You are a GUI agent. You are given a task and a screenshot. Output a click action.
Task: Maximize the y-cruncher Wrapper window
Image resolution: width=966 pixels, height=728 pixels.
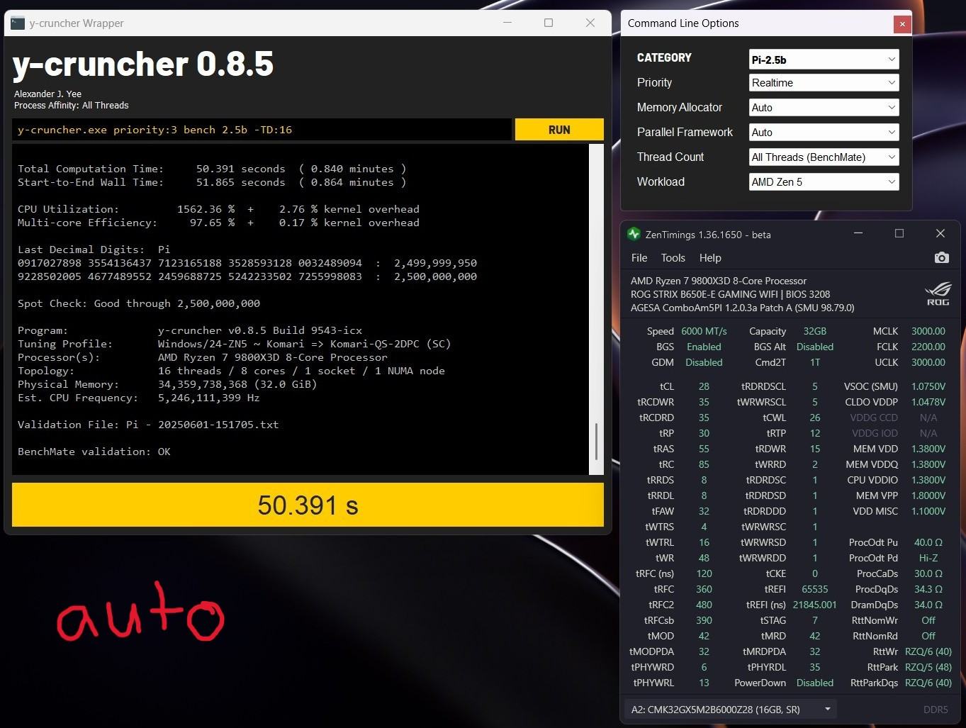tap(549, 23)
